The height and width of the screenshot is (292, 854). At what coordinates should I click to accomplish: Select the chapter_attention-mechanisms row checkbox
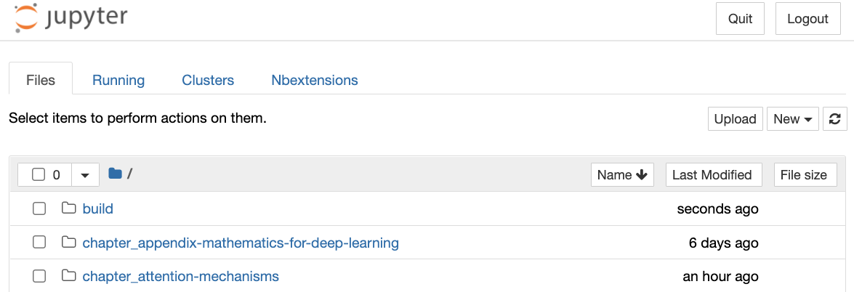tap(39, 276)
